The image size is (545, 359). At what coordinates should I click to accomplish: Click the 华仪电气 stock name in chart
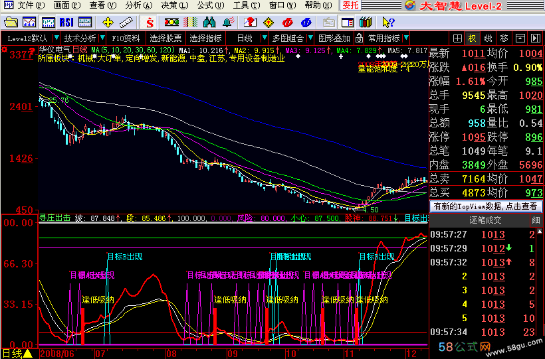pyautogui.click(x=54, y=50)
